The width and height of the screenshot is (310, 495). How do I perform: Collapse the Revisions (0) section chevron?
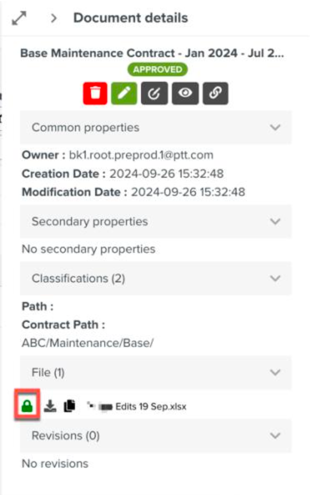pyautogui.click(x=275, y=436)
